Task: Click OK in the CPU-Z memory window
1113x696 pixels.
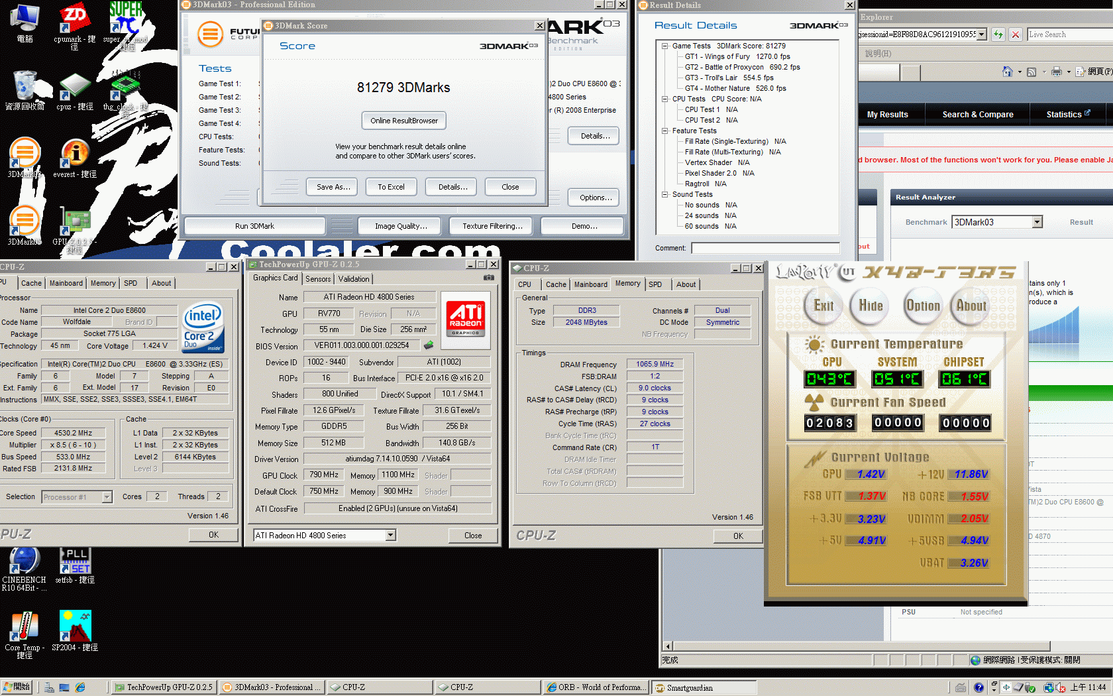Action: tap(738, 536)
